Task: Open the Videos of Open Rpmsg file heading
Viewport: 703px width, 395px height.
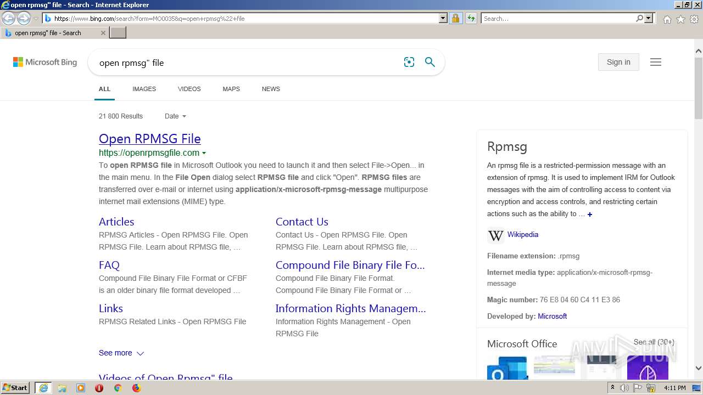Action: tap(166, 377)
